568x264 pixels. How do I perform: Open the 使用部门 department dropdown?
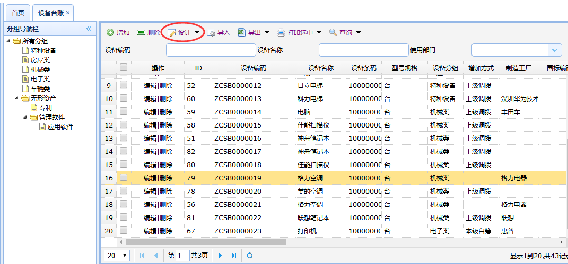click(x=555, y=50)
